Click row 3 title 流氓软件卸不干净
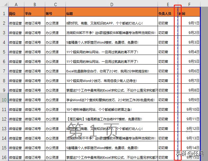208x161 pixels. (x=112, y=31)
